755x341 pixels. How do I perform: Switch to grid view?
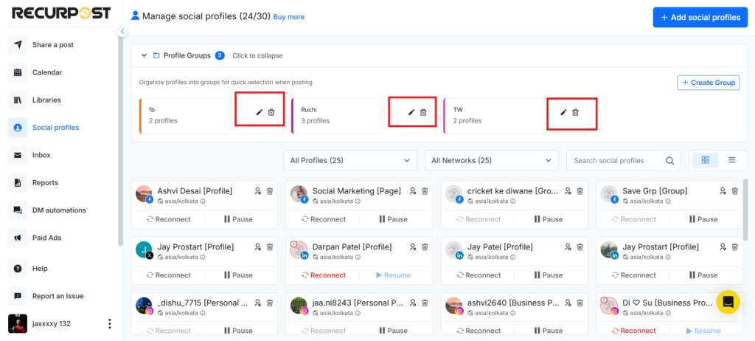coord(706,160)
